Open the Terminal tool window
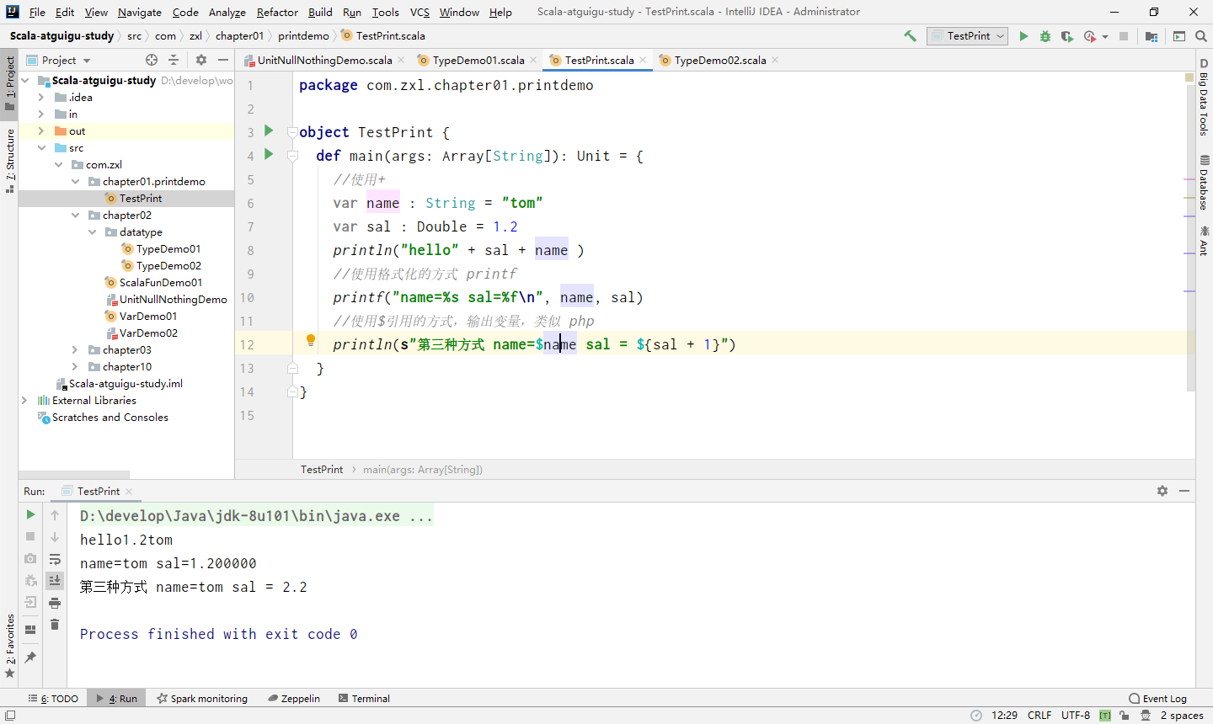The image size is (1213, 724). (365, 698)
